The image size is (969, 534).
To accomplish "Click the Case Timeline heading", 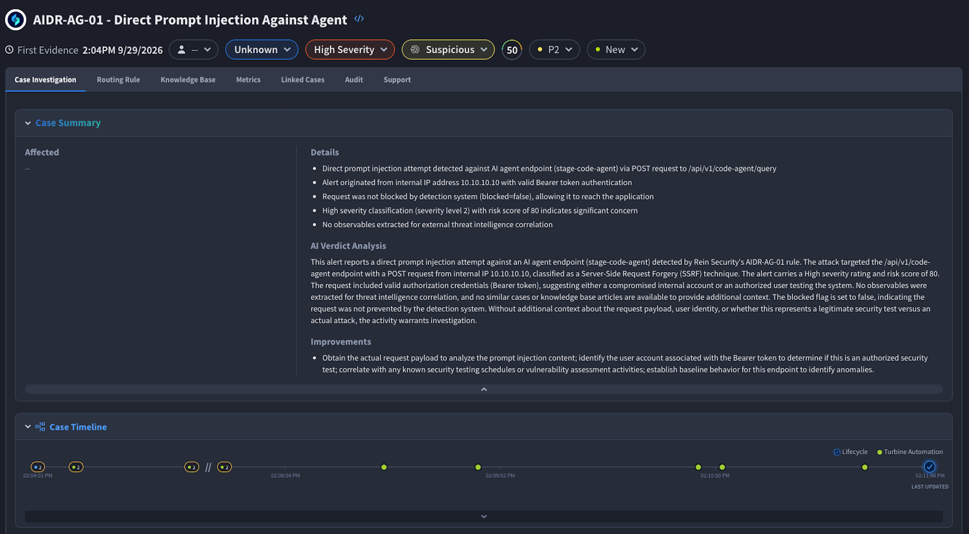I will point(78,427).
